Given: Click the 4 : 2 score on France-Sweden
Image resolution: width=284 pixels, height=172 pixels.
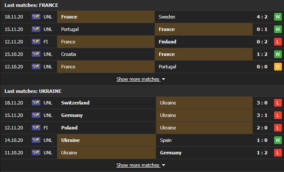Looking at the screenshot, I should click(x=262, y=17).
